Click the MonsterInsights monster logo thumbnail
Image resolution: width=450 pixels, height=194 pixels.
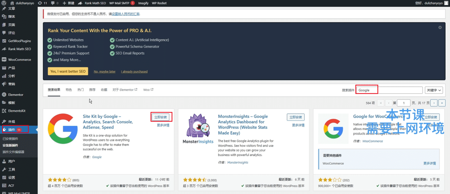tap(198, 128)
